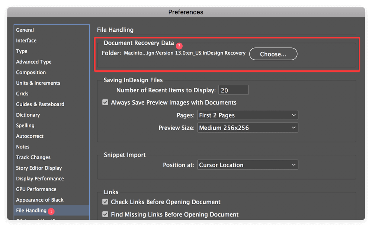Image resolution: width=372 pixels, height=227 pixels.
Task: Select Guides & Pasteboard preferences
Action: (x=40, y=104)
